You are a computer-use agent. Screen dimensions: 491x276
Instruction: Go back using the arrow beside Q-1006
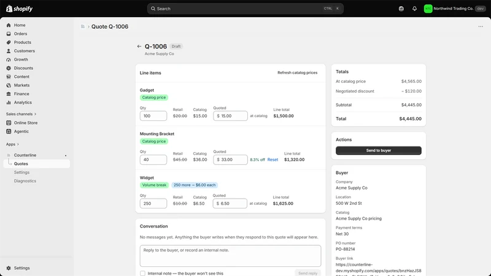(139, 47)
